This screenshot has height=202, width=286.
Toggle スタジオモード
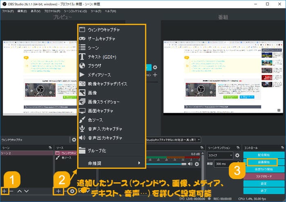[264, 176]
